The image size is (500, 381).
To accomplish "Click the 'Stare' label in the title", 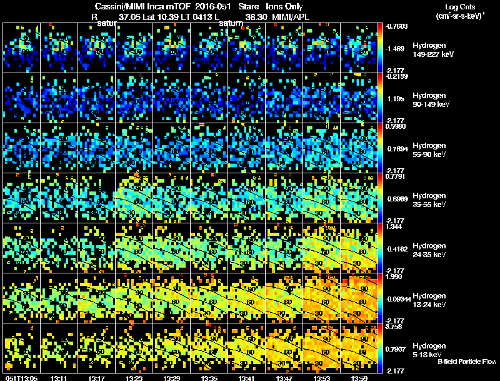I will coord(249,6).
